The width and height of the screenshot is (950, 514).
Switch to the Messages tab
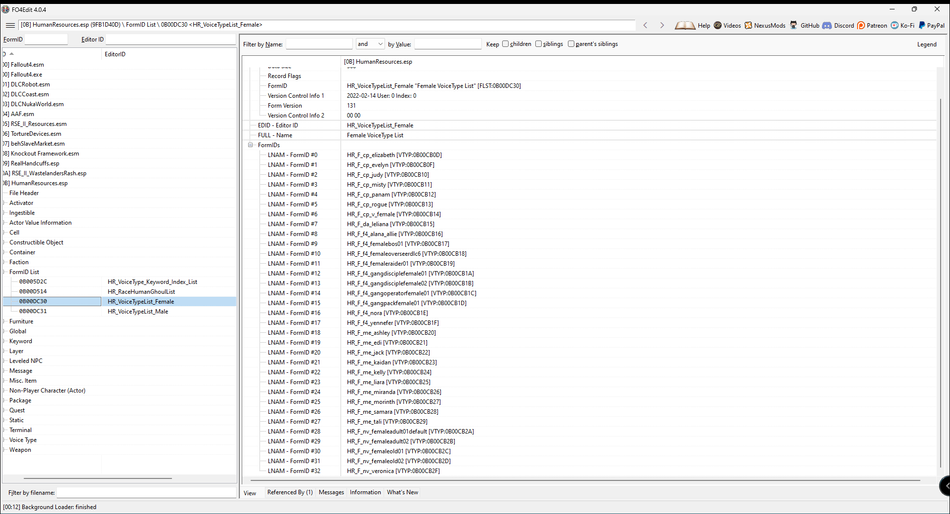[x=331, y=492]
